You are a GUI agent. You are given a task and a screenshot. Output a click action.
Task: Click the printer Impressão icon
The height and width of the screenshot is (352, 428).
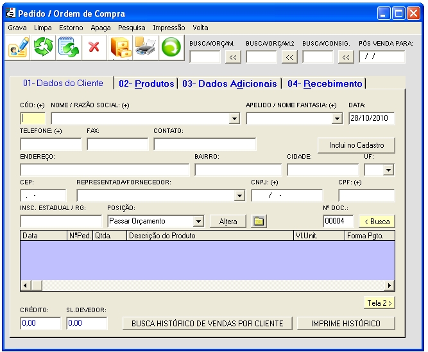[146, 48]
